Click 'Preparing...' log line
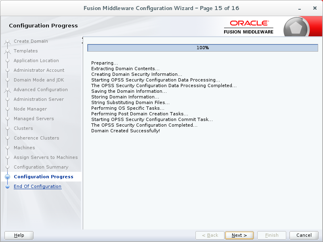Screen dimensions: 323x242 point(105,63)
